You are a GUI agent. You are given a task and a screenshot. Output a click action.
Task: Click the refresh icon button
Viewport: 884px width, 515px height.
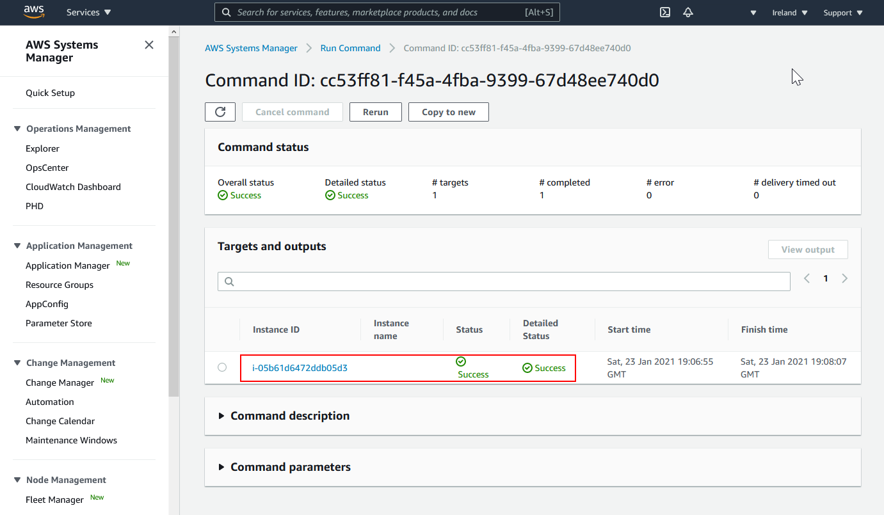pos(220,112)
